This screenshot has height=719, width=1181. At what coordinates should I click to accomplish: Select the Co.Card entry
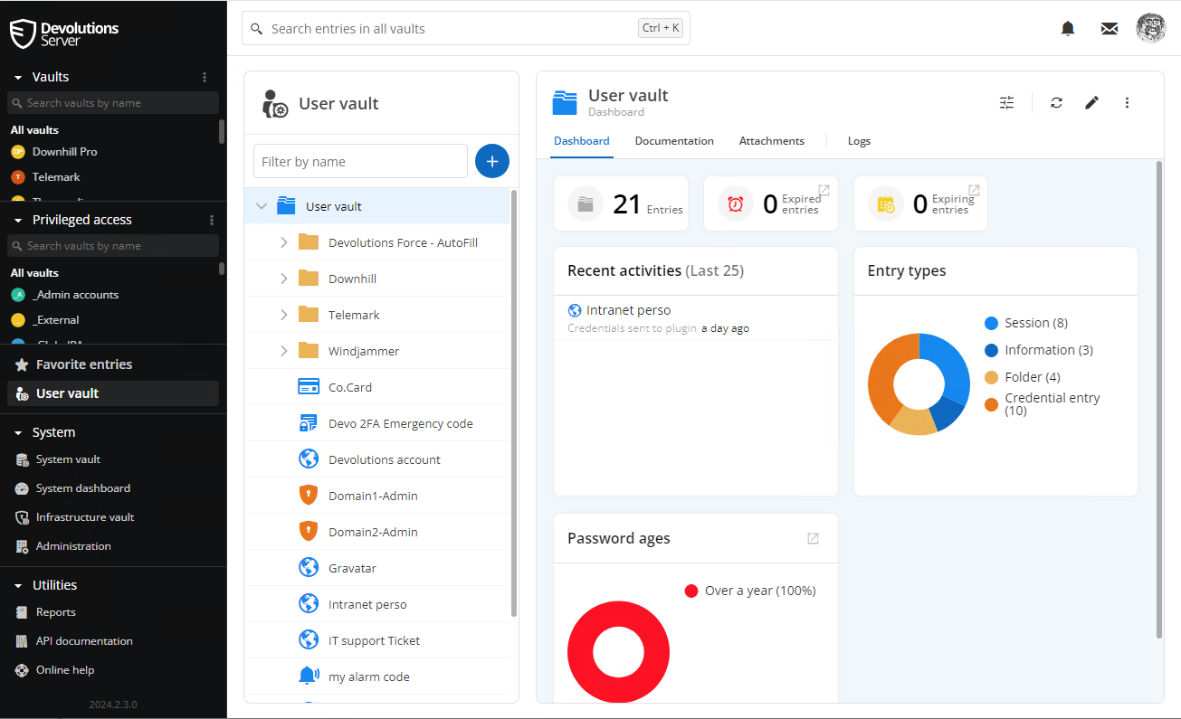click(377, 387)
